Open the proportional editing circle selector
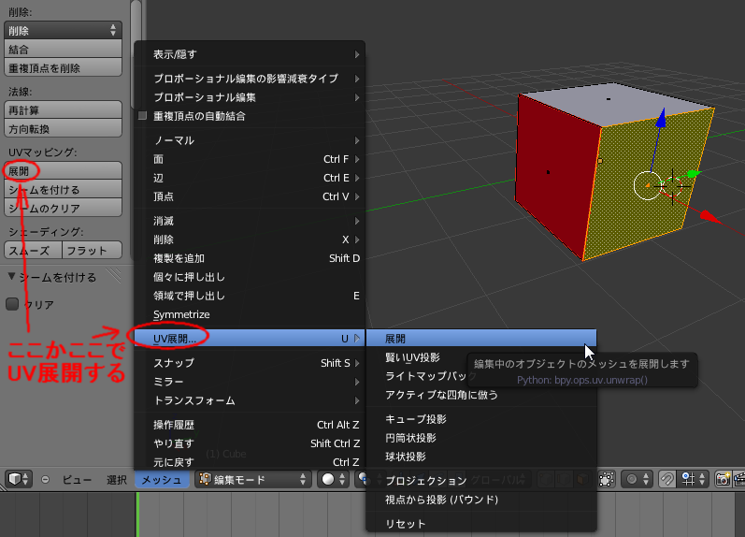Image resolution: width=745 pixels, height=537 pixels. click(637, 479)
